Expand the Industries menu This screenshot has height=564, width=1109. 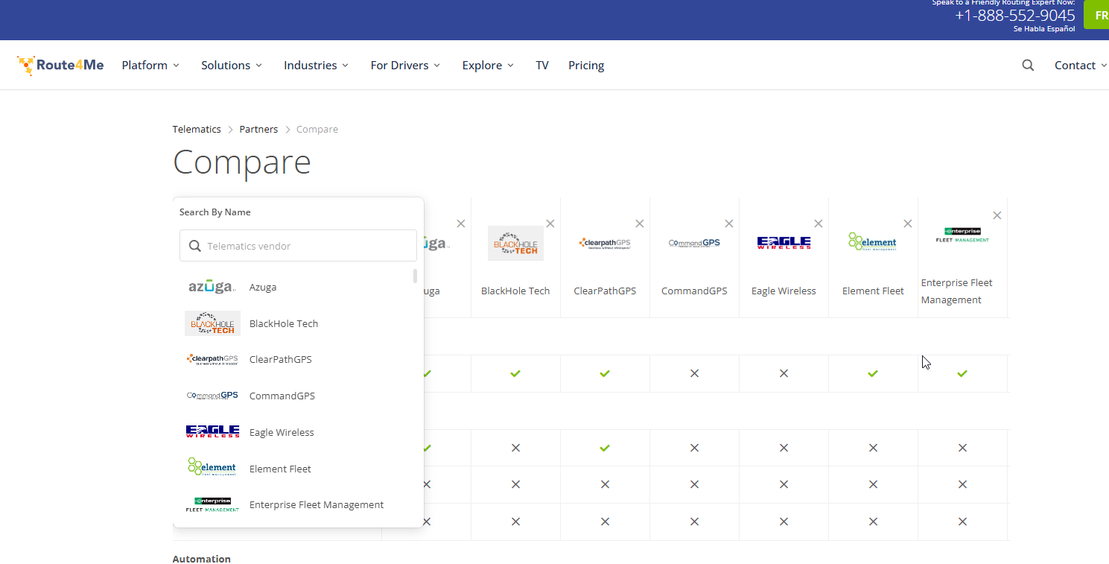point(316,66)
